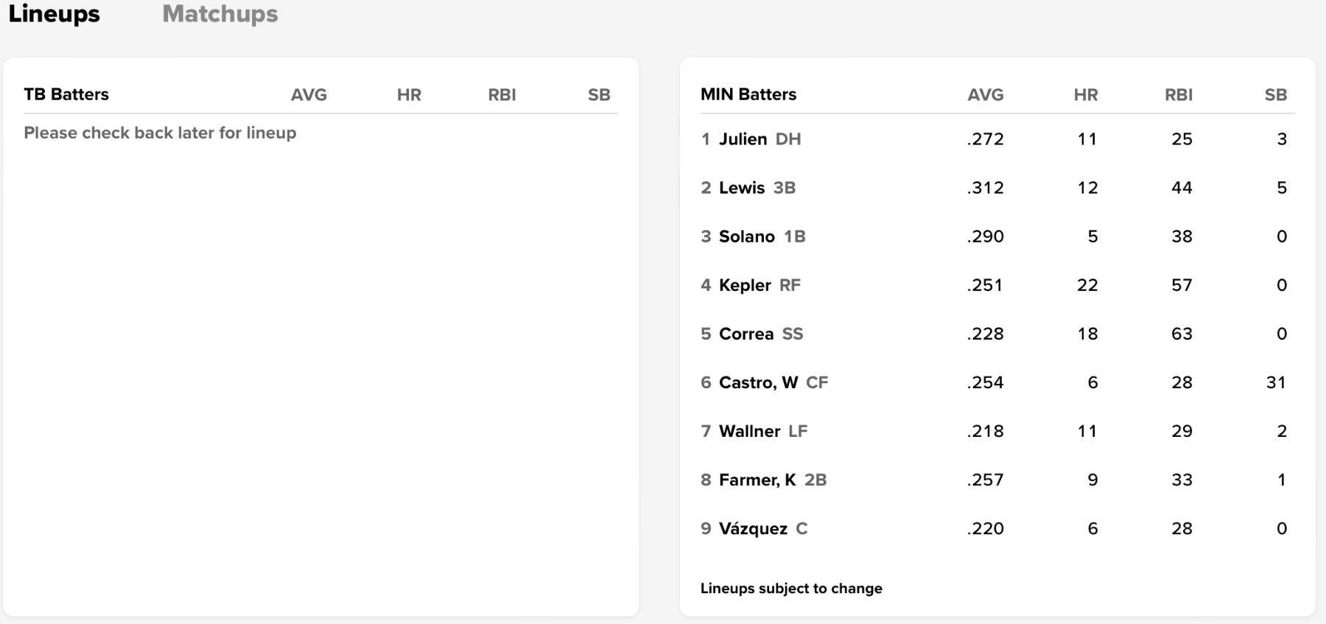The width and height of the screenshot is (1326, 624).
Task: Click the MIN Batters header
Action: pos(748,94)
